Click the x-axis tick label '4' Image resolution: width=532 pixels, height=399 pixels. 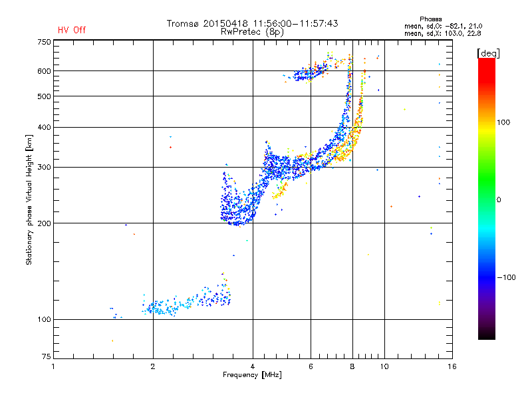click(x=253, y=366)
